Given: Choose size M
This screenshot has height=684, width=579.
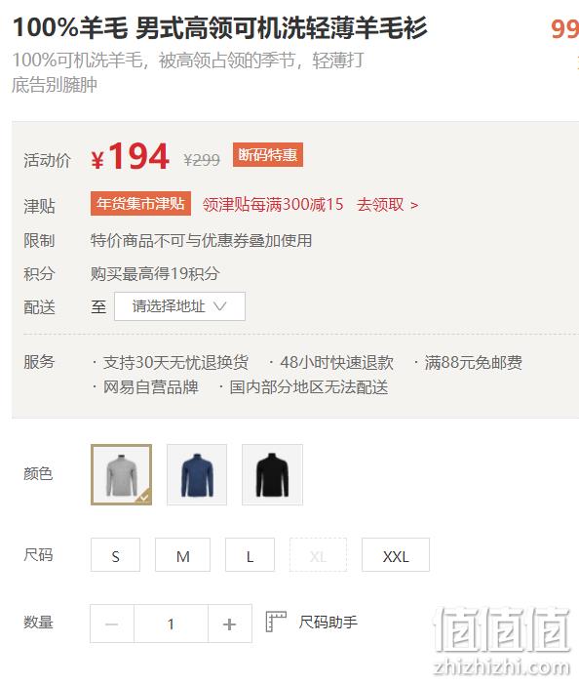Looking at the screenshot, I should 182,555.
